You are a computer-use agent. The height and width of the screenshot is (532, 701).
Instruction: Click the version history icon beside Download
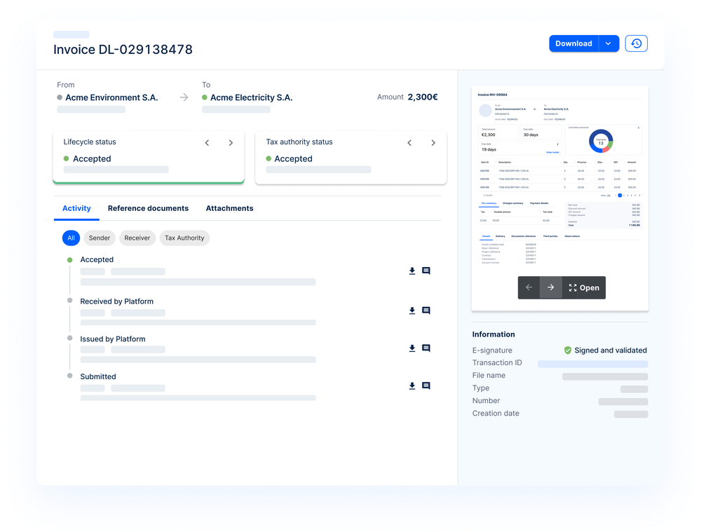(636, 43)
